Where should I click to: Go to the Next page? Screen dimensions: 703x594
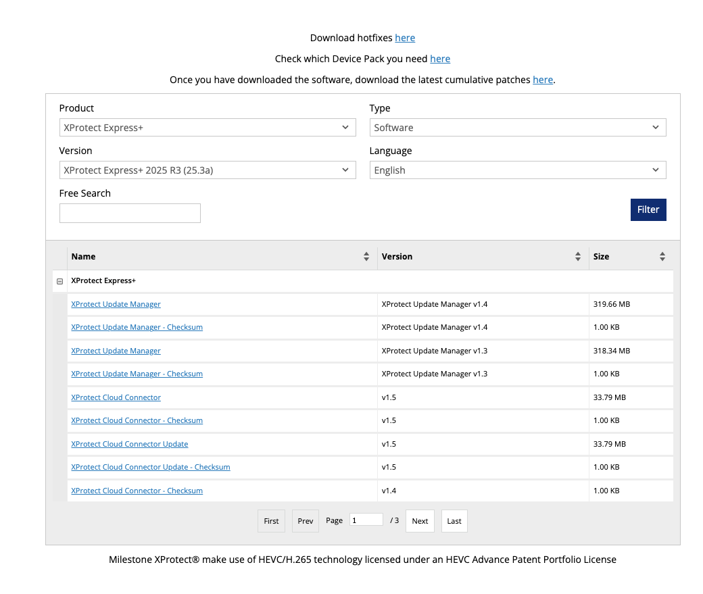pyautogui.click(x=420, y=521)
